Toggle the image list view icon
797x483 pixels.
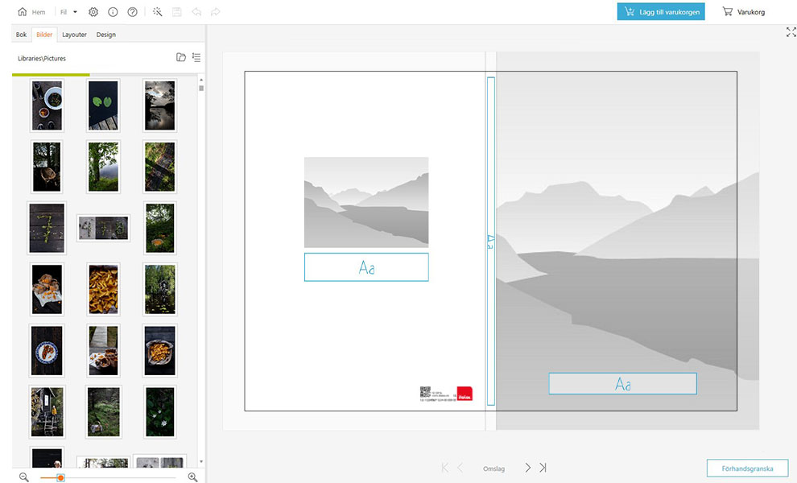[196, 58]
